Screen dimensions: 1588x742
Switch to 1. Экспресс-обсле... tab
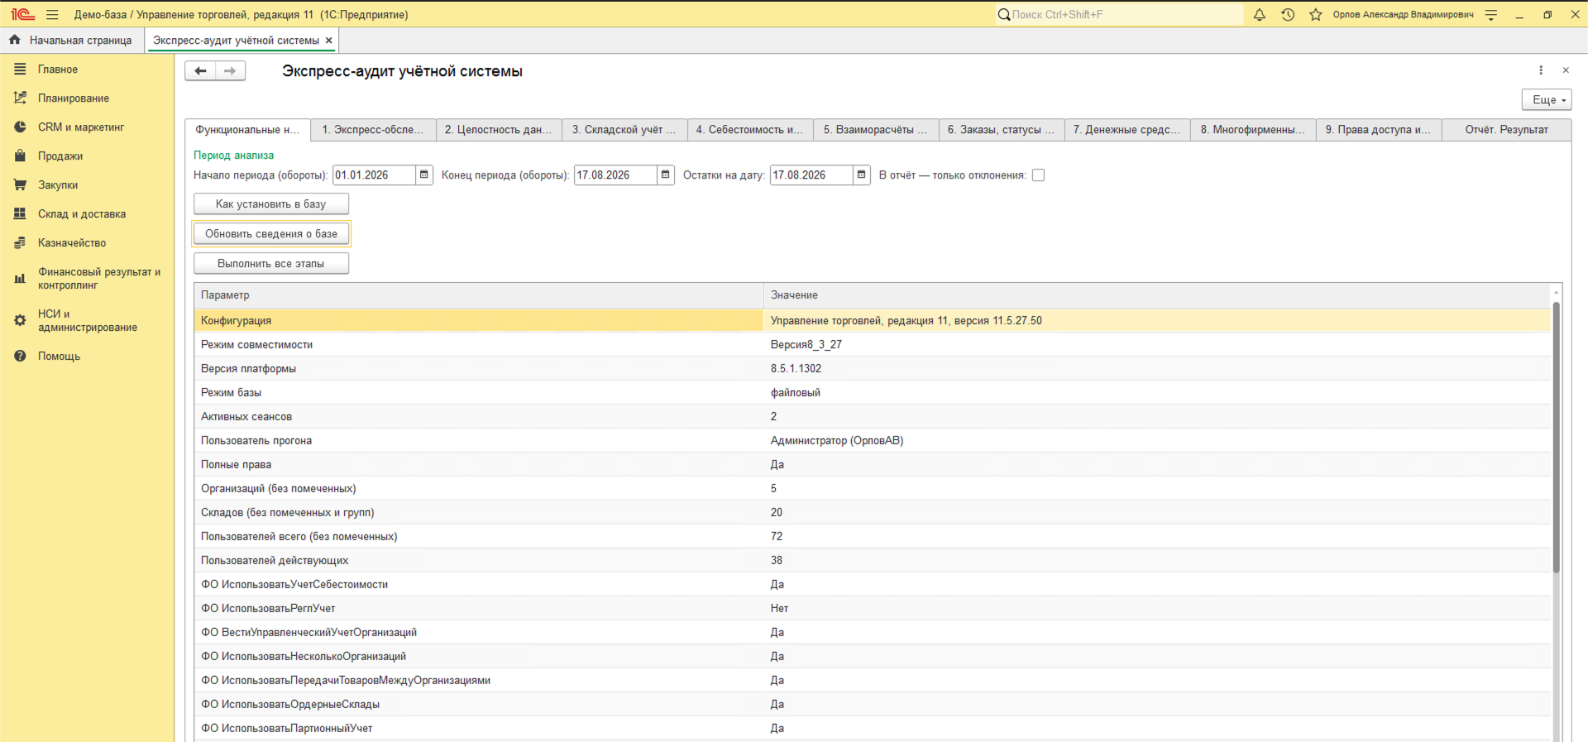coord(373,130)
